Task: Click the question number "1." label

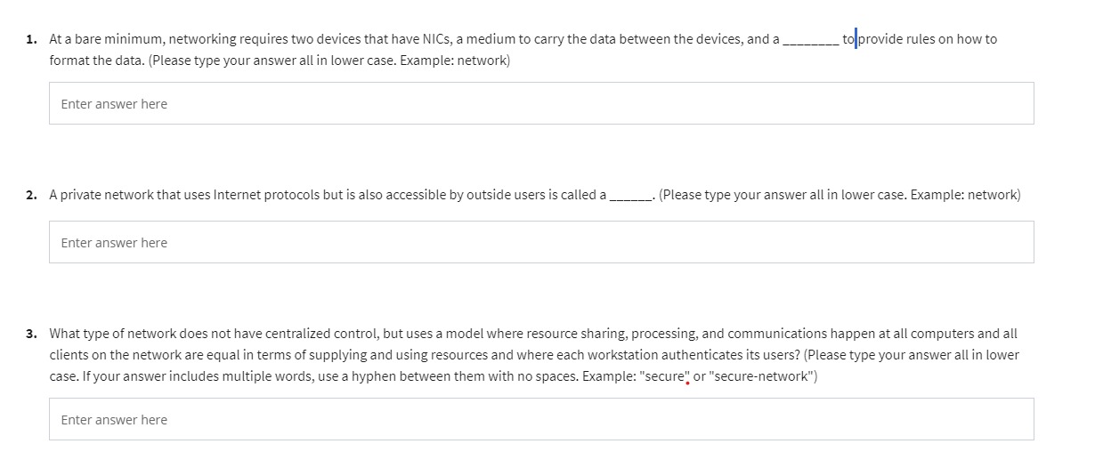Action: click(x=32, y=39)
